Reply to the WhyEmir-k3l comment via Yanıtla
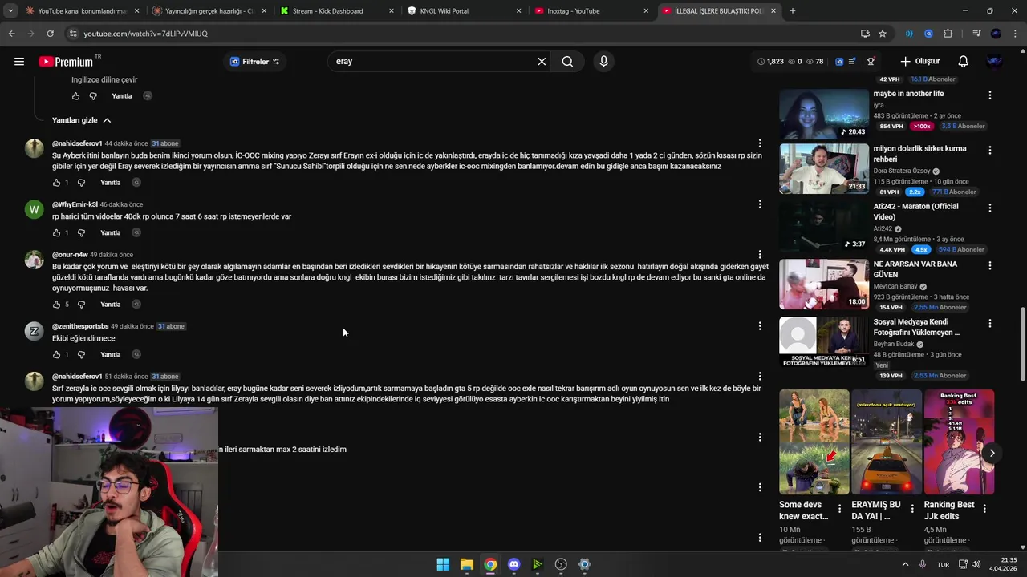The width and height of the screenshot is (1027, 577). tap(111, 233)
